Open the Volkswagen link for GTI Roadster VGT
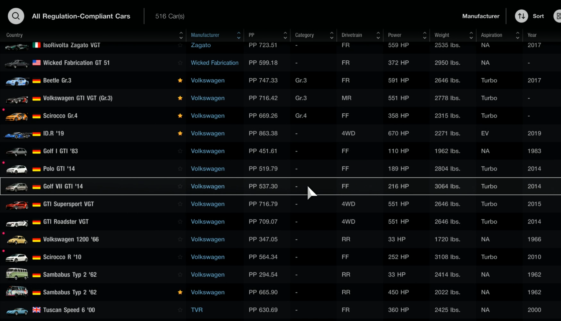561x321 pixels. click(x=208, y=221)
